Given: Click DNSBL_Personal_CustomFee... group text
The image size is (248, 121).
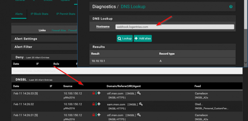Looking at the screenshot, I should pyautogui.click(x=212, y=109).
